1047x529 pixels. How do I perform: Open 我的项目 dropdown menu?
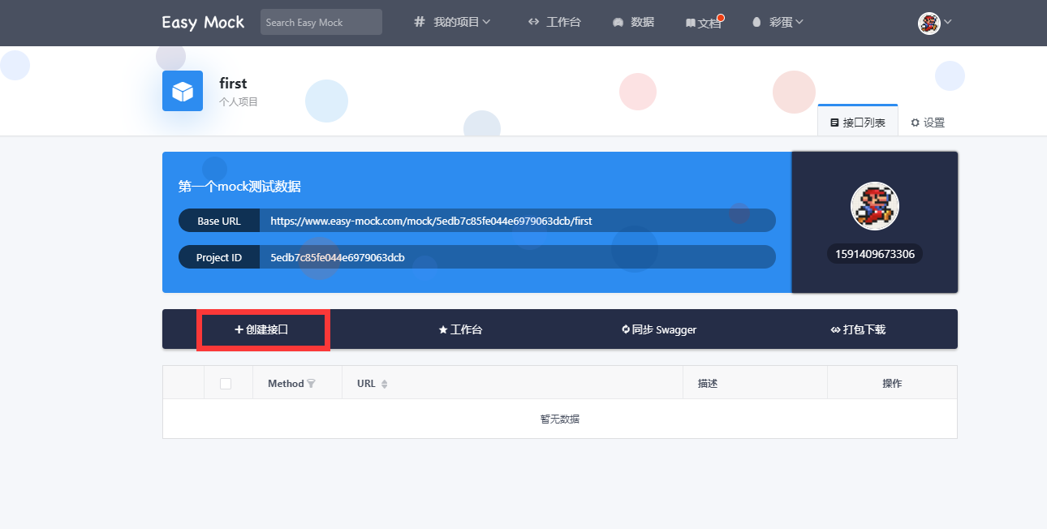pos(452,22)
